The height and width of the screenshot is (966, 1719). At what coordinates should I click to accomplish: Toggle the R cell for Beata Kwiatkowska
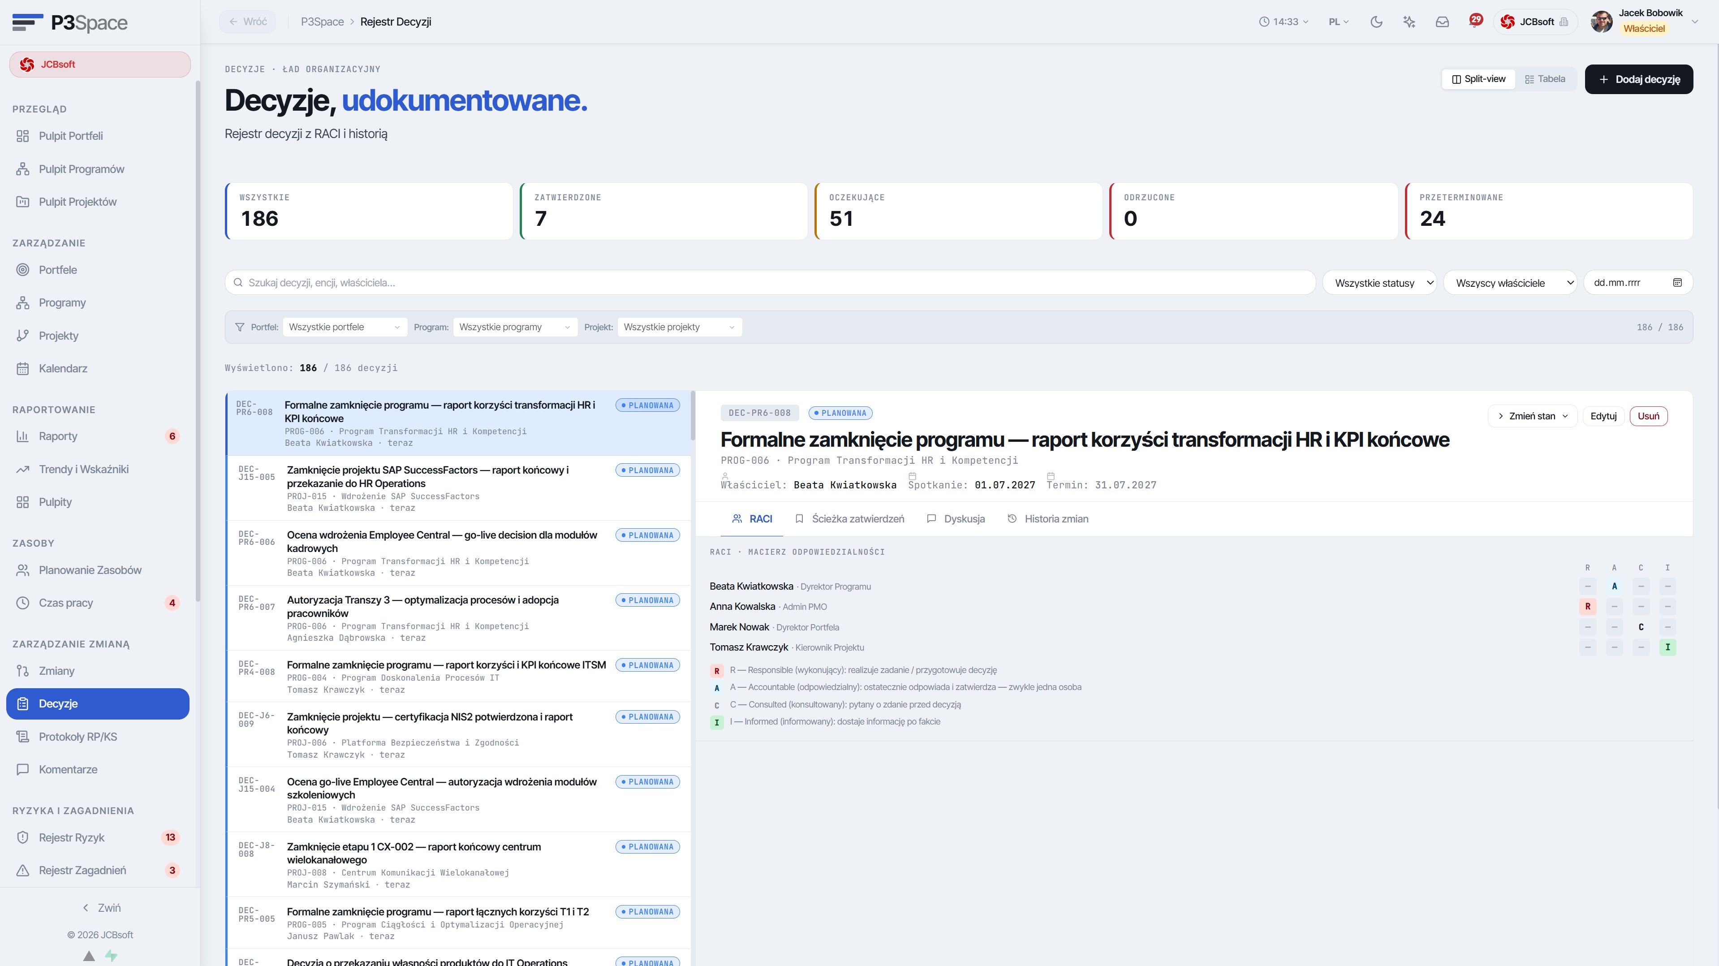[x=1588, y=586]
